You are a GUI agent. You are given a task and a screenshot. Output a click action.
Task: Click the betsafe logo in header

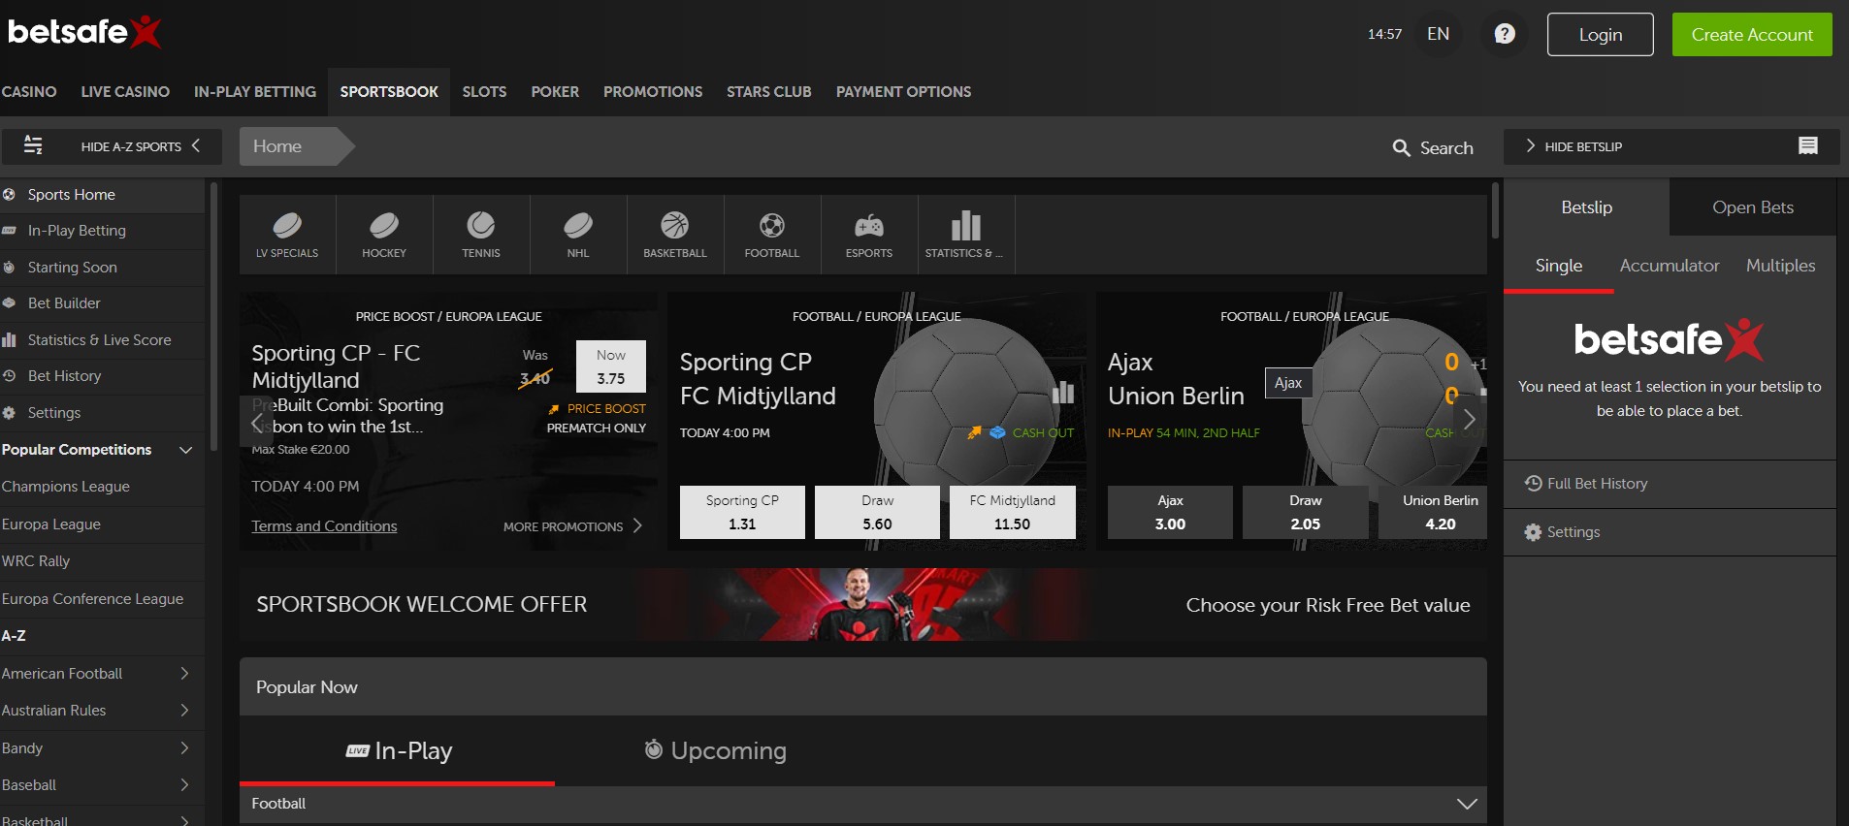pyautogui.click(x=84, y=32)
